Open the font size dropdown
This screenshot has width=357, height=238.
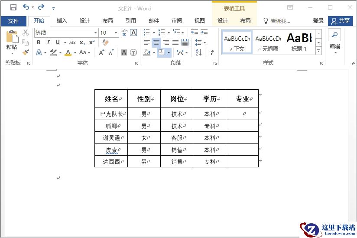click(116, 33)
